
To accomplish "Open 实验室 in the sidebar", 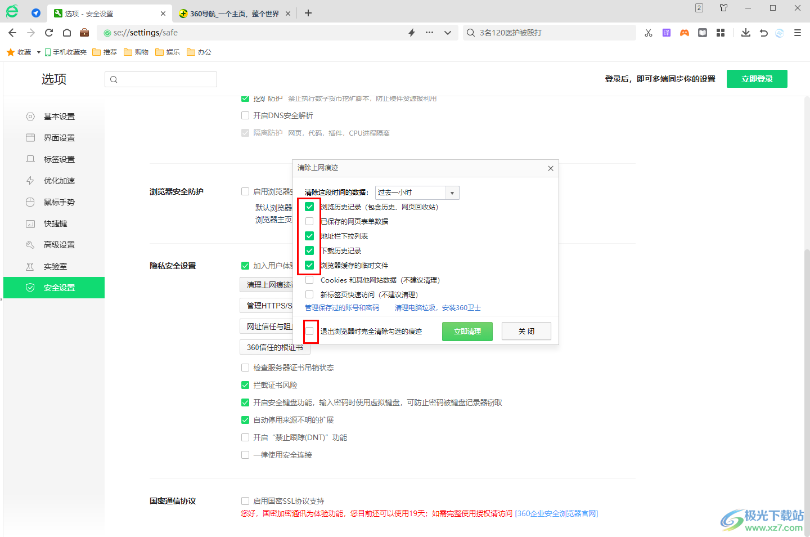I will pos(54,266).
